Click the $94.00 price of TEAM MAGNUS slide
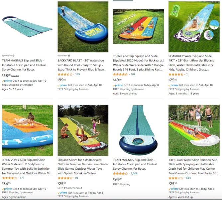Screen dimensions: 222x200 pyautogui.click(x=117, y=179)
